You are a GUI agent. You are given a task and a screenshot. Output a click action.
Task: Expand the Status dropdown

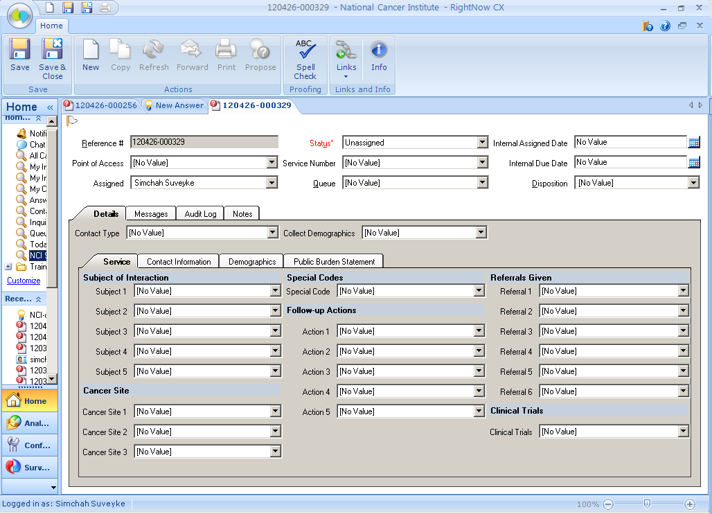(482, 143)
